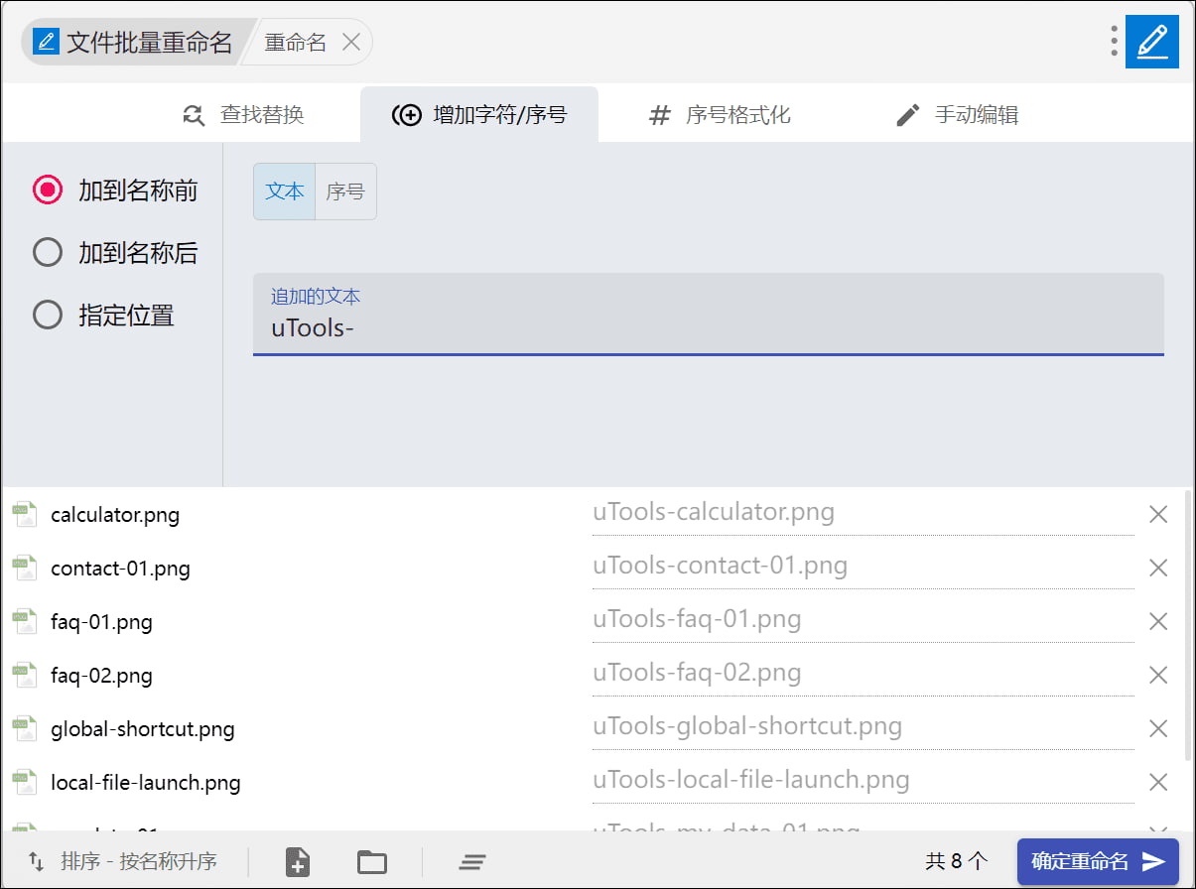Click new name uTools-faq-02.png

click(x=863, y=674)
